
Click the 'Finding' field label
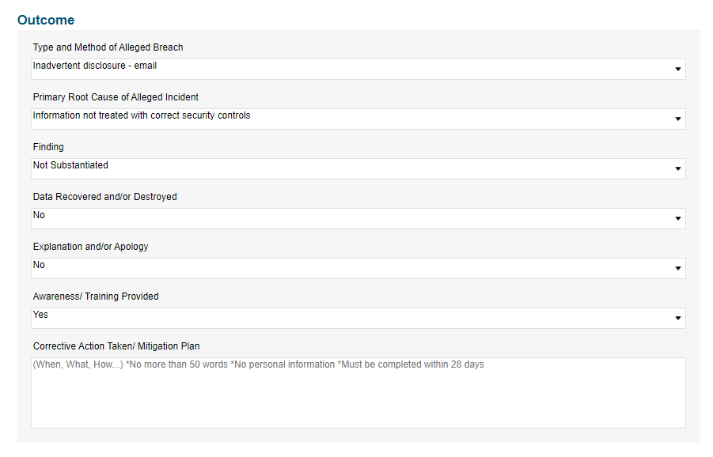[48, 147]
